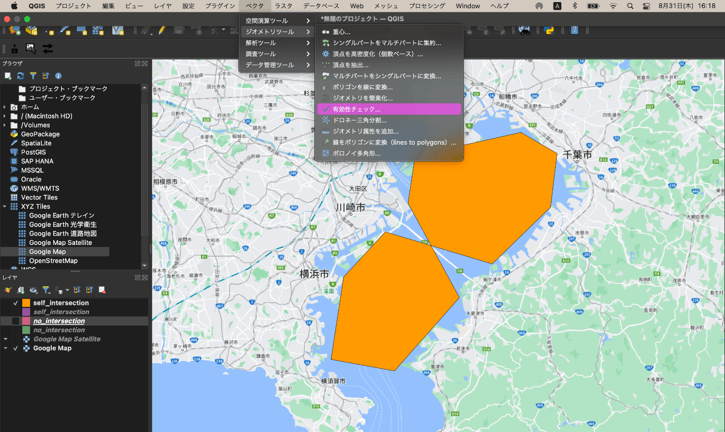This screenshot has width=725, height=432.
Task: Click Expand All icon in Layers panel
Action: tap(77, 290)
